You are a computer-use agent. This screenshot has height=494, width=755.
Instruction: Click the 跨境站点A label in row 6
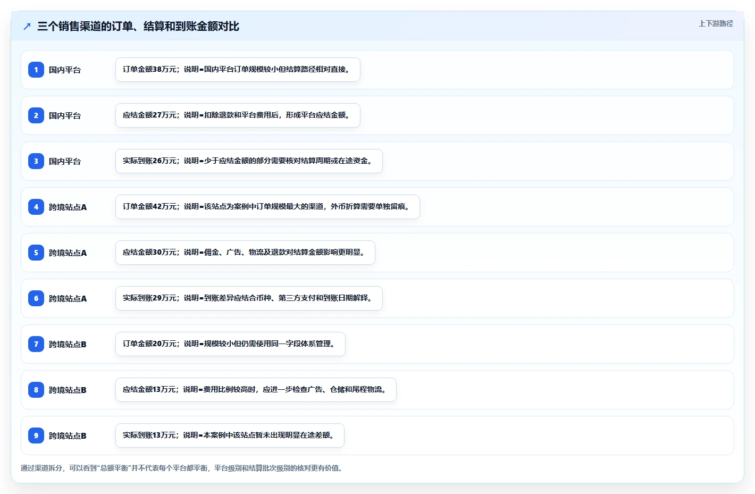(x=68, y=298)
